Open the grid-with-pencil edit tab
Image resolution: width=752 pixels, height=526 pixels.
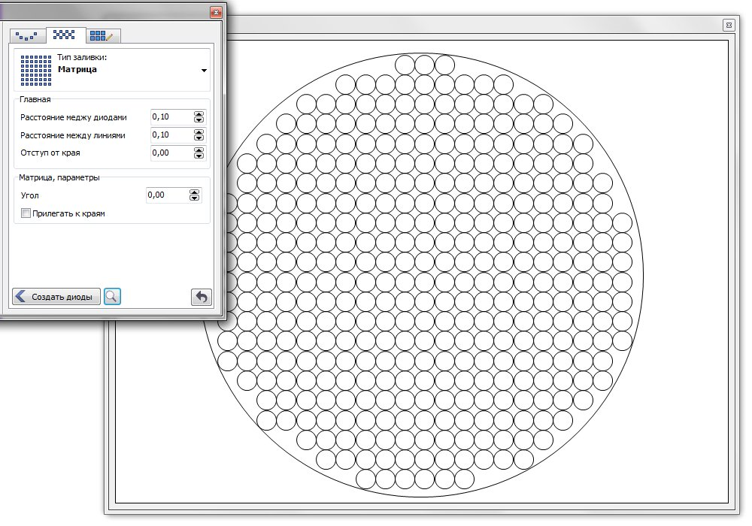click(x=101, y=35)
